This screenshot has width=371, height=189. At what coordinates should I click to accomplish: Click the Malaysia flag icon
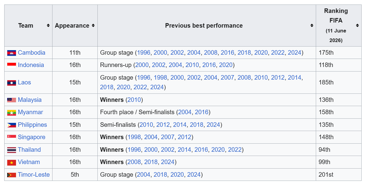[x=11, y=100]
